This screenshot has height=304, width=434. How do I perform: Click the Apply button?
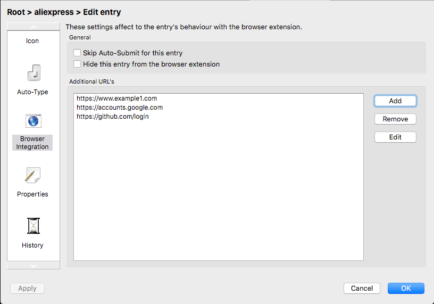point(28,289)
